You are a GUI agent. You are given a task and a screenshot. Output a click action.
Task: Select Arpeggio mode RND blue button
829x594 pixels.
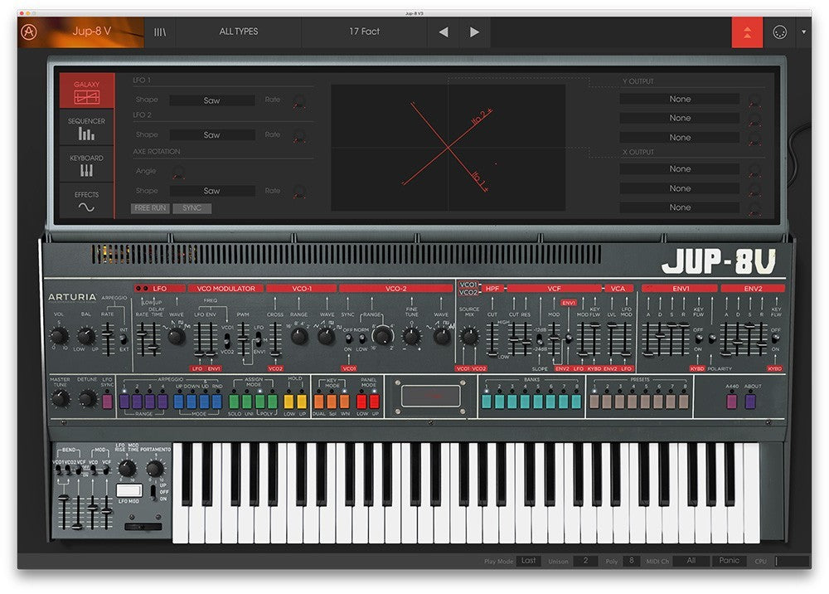[216, 402]
